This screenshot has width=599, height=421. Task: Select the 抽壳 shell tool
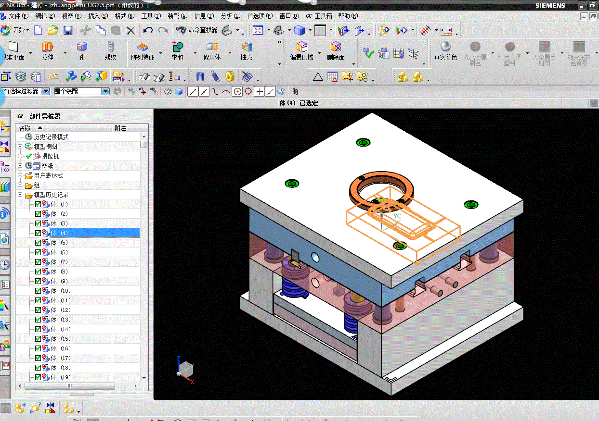pyautogui.click(x=247, y=51)
